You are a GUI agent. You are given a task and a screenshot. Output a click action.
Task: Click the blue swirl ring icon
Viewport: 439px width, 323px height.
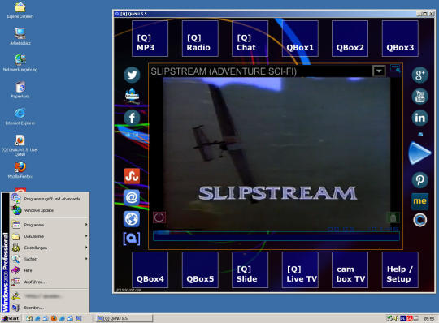[x=420, y=220]
